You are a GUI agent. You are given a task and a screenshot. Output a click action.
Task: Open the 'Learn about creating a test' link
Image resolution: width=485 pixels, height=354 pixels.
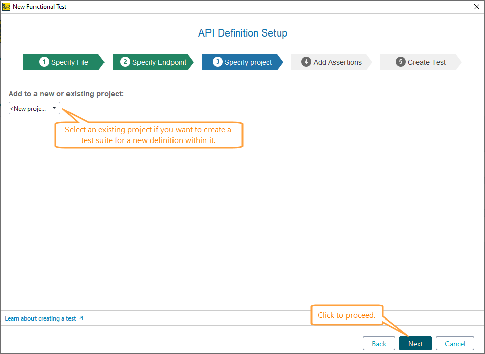click(x=41, y=318)
